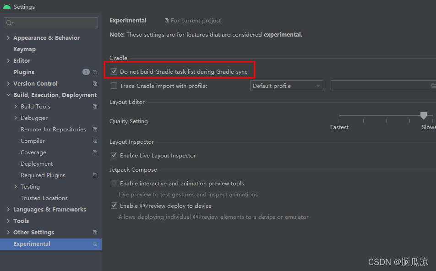Image resolution: width=436 pixels, height=271 pixels.
Task: Enable Trace Gradle import with profile
Action: pyautogui.click(x=114, y=86)
